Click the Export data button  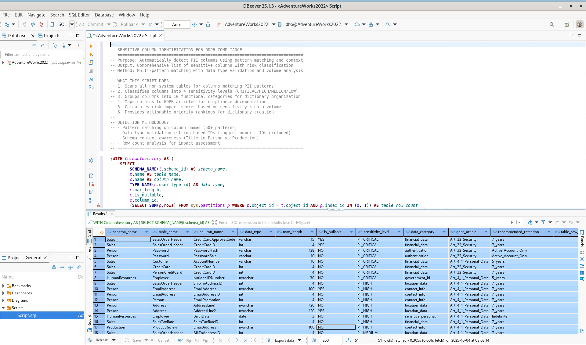pos(284,340)
